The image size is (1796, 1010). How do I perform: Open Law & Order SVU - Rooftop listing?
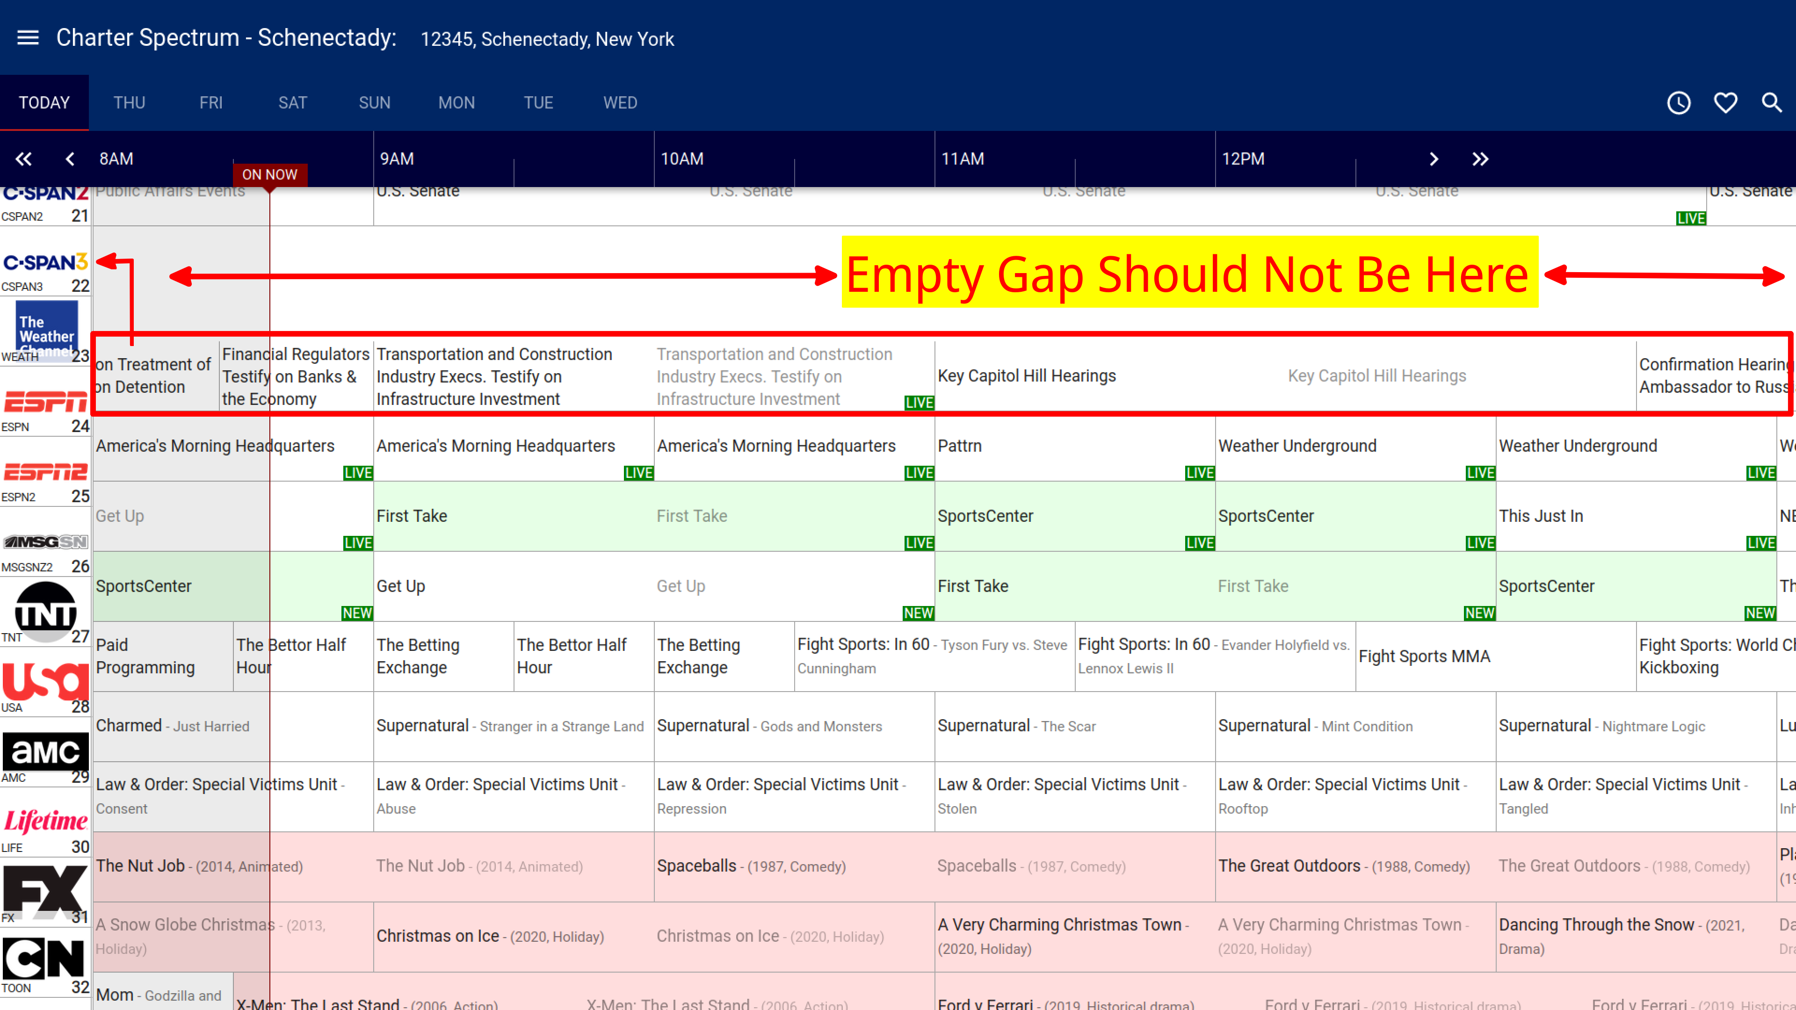[1355, 796]
